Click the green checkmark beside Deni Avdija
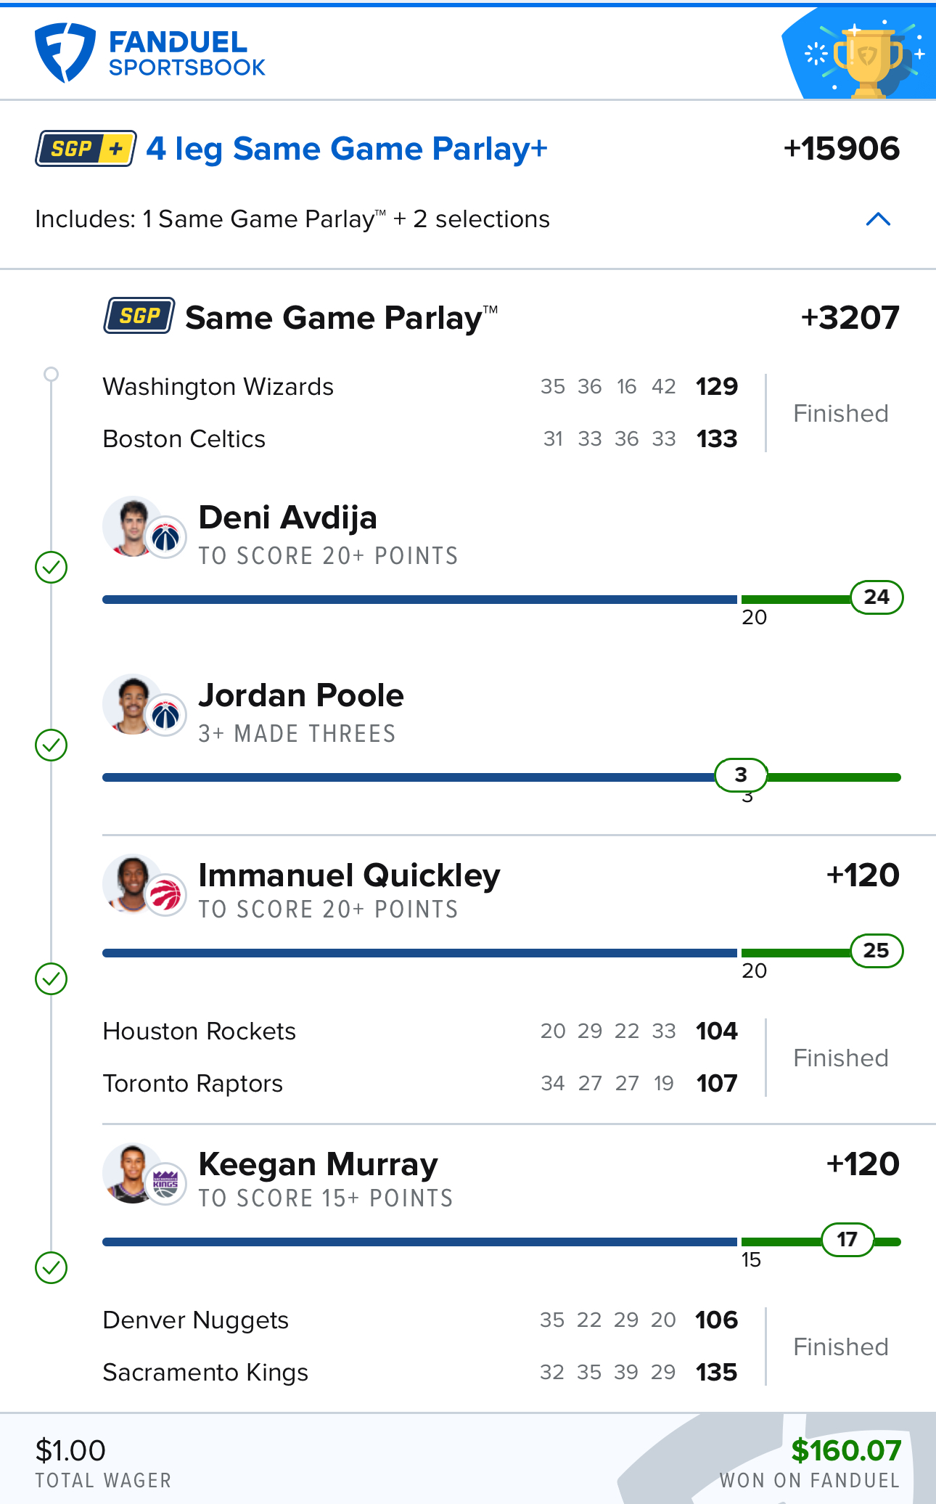Screen dimensions: 936x1504 52,567
